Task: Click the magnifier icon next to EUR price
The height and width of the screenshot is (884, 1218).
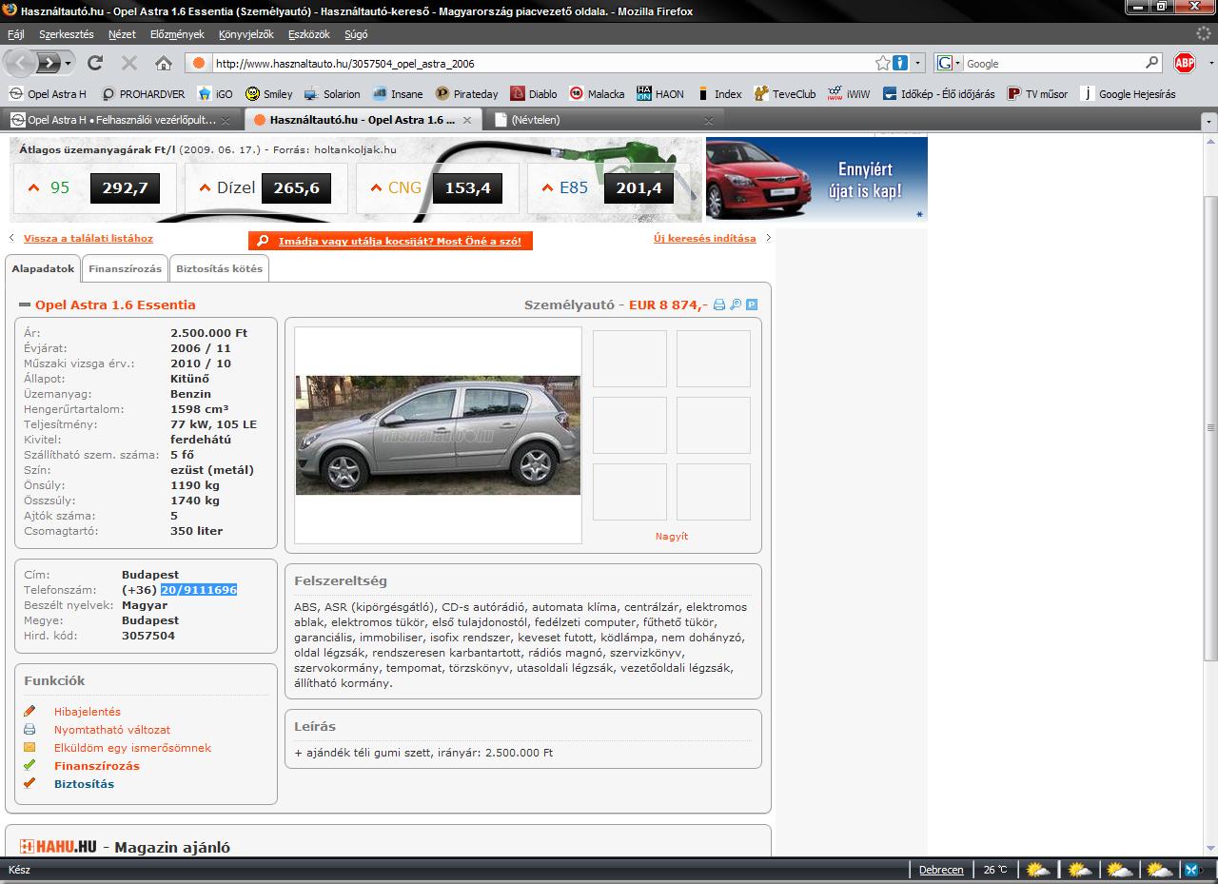Action: click(736, 305)
